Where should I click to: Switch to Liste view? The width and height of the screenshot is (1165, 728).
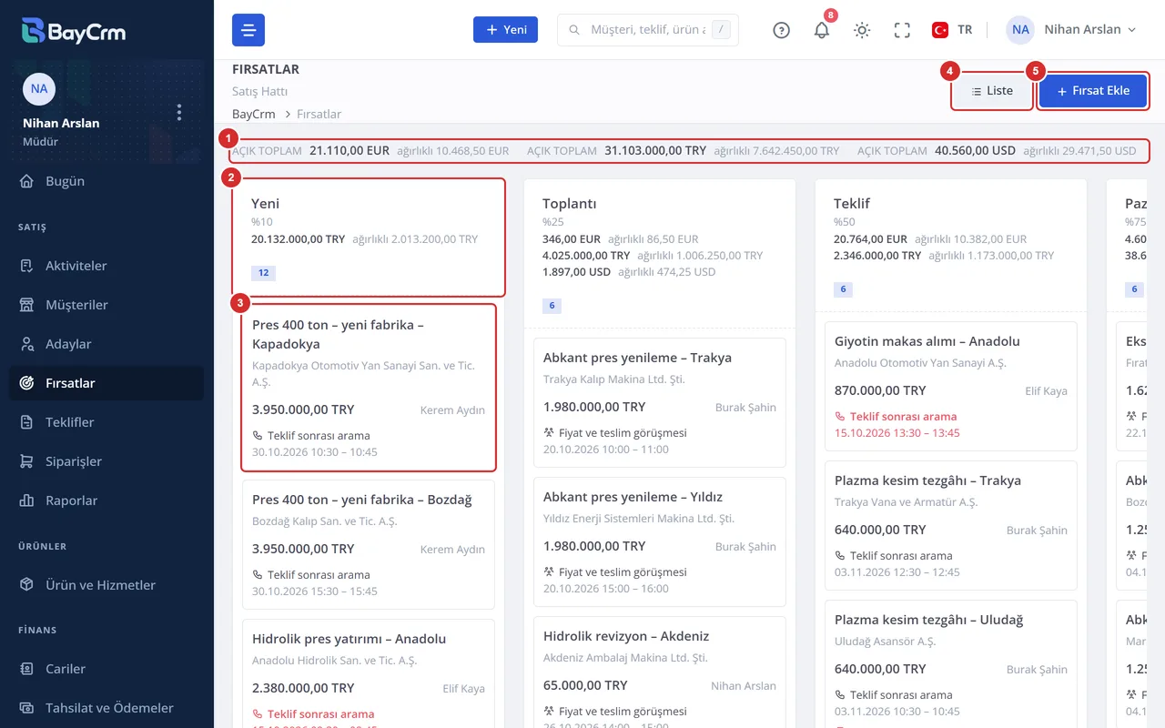point(992,91)
